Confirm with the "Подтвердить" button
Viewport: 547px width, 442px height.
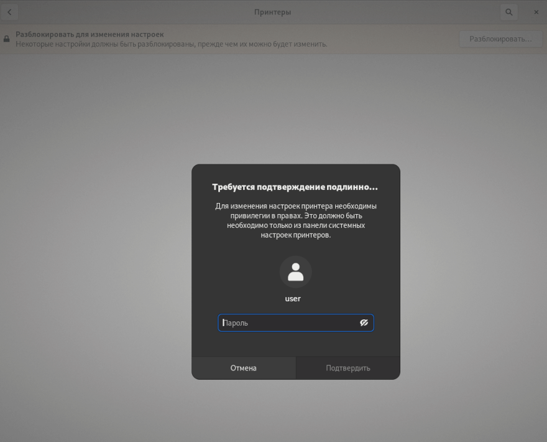(x=348, y=368)
